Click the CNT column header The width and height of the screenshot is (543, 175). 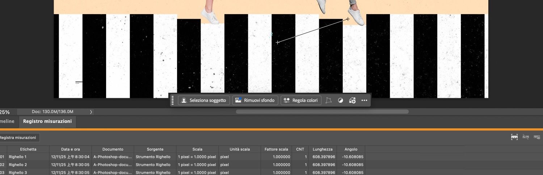click(x=300, y=149)
